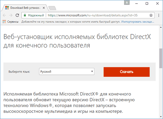The width and height of the screenshot is (163, 119).
Task: Click the scrollbar up arrow
Action: coord(161,27)
